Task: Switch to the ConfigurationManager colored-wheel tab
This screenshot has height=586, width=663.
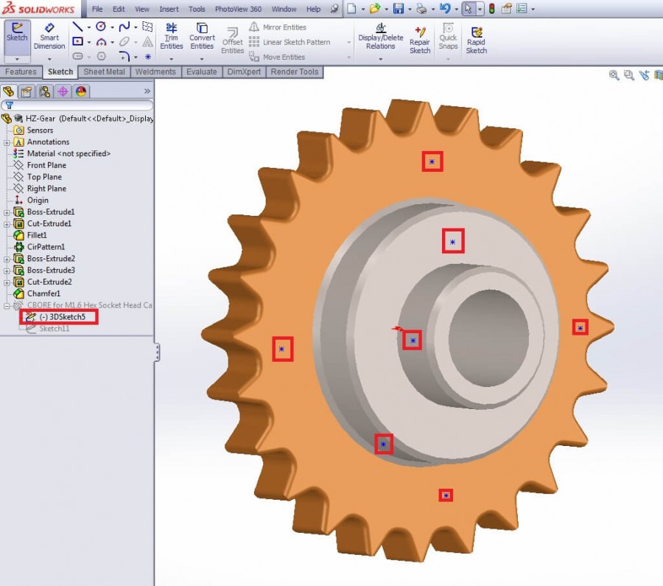Action: click(80, 91)
